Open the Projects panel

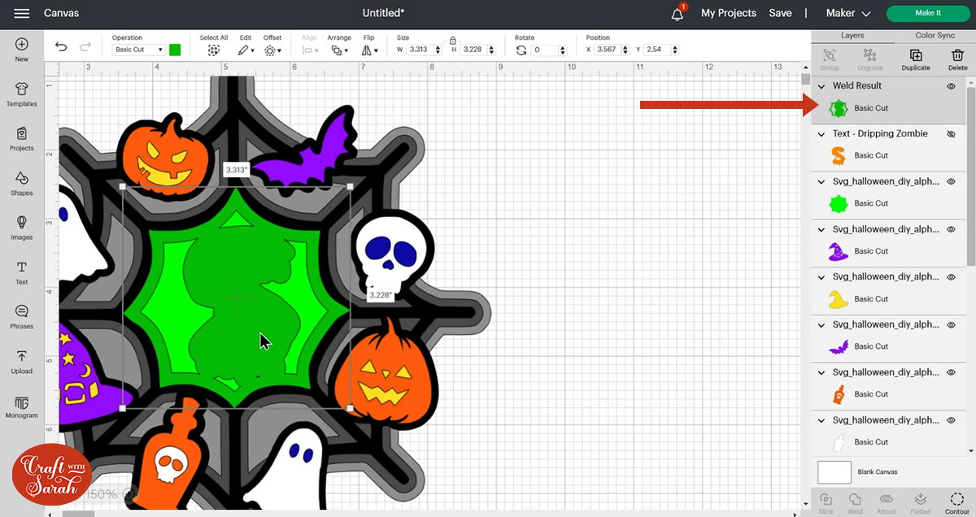pyautogui.click(x=22, y=139)
